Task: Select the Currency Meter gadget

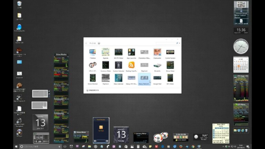Action: 106,65
